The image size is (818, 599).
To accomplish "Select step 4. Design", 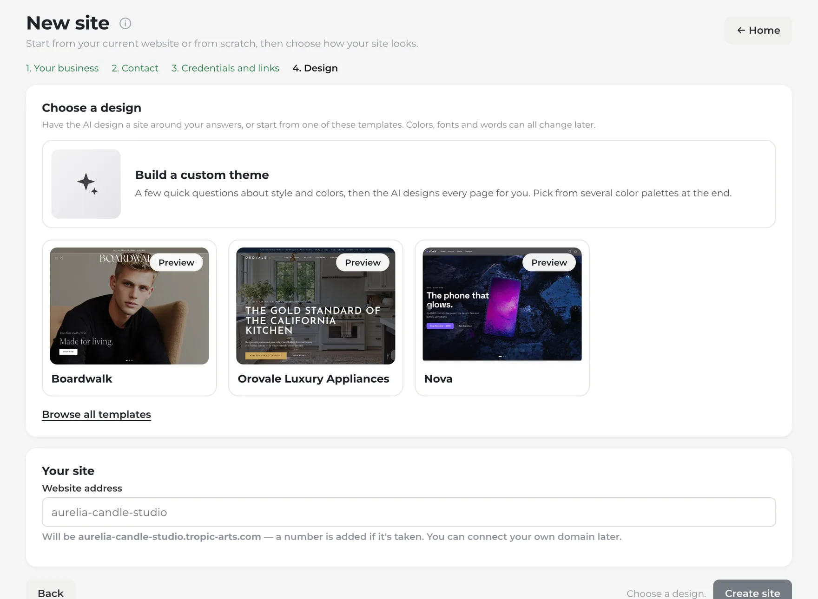I will [315, 68].
